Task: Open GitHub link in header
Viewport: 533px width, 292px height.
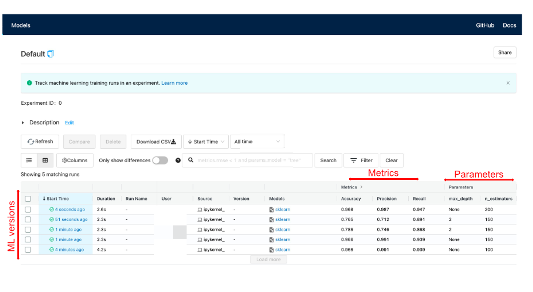Action: click(485, 25)
